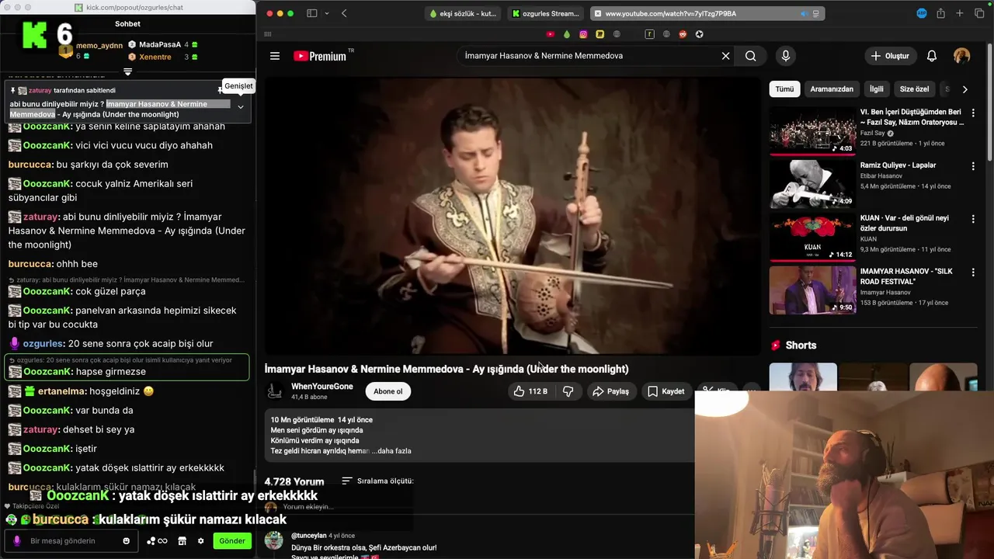
Task: Open WhenYoureGone channel avatar
Action: tap(274, 391)
